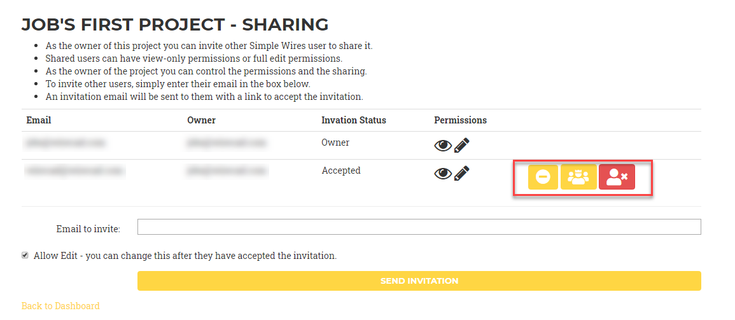Click the eye icon in the Owner row
The width and height of the screenshot is (735, 320).
(443, 146)
